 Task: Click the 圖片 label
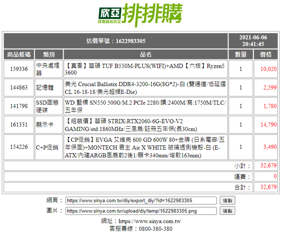pyautogui.click(x=54, y=211)
